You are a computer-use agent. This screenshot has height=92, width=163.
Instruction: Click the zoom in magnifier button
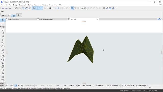(12, 86)
